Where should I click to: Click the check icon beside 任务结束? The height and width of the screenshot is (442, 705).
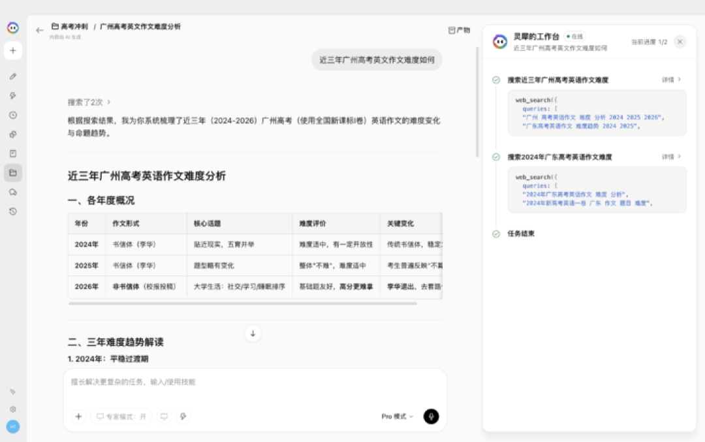click(496, 234)
